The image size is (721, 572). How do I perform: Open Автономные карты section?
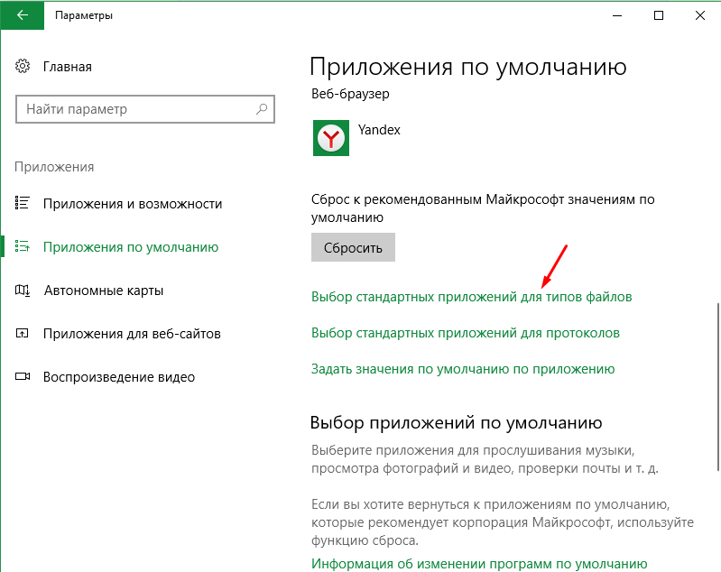pos(104,291)
